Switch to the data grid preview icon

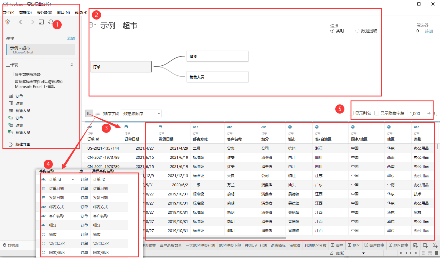pyautogui.click(x=89, y=113)
